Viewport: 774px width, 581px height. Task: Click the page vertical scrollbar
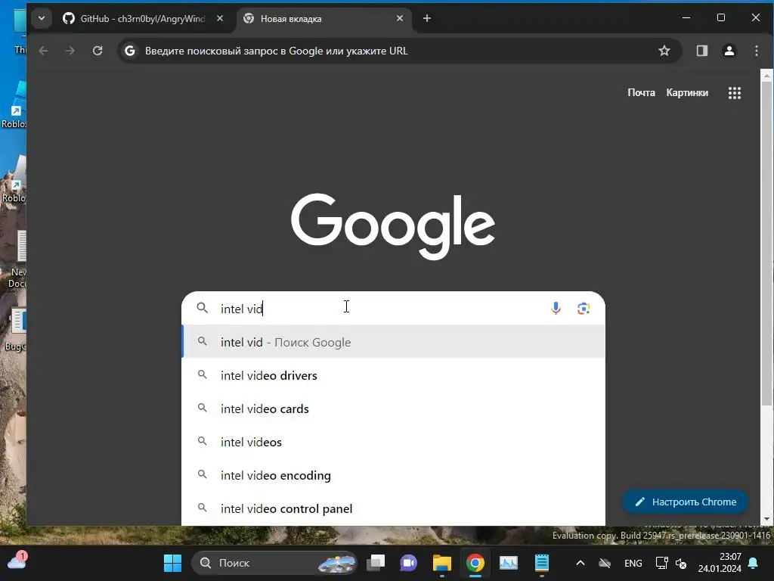pos(766,242)
